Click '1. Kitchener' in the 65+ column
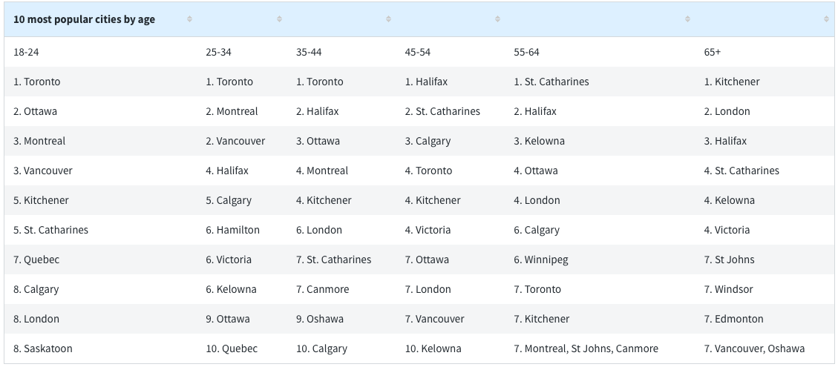 tap(732, 82)
